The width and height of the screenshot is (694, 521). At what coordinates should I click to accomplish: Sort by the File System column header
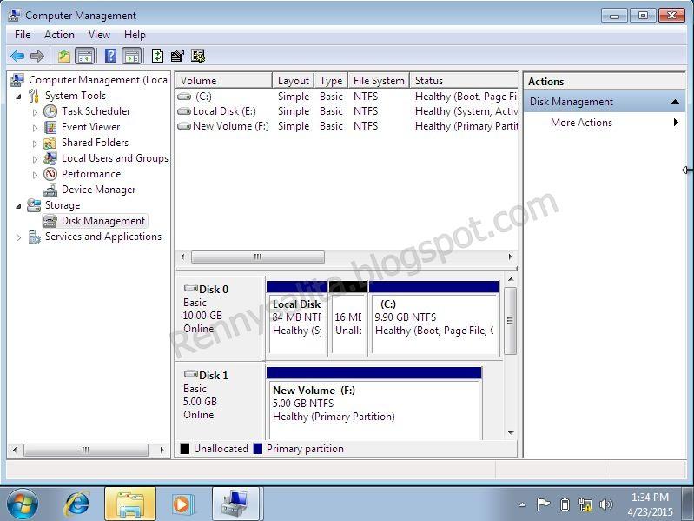pos(379,81)
